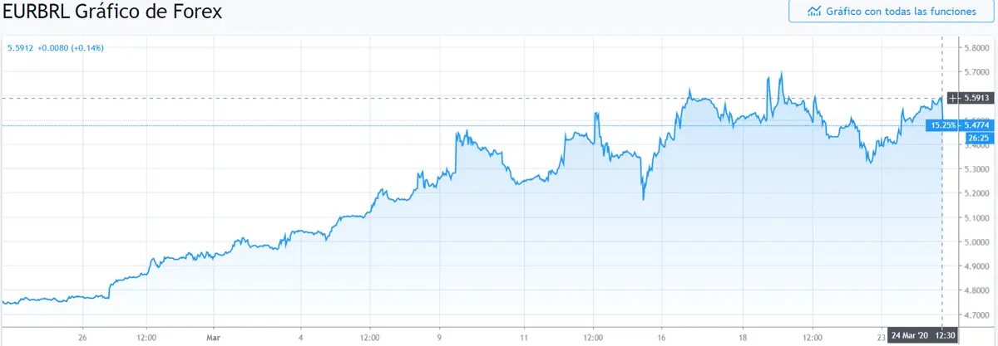Viewport: 998px width, 346px height.
Task: Select the "26" date on the time axis
Action: [82, 338]
